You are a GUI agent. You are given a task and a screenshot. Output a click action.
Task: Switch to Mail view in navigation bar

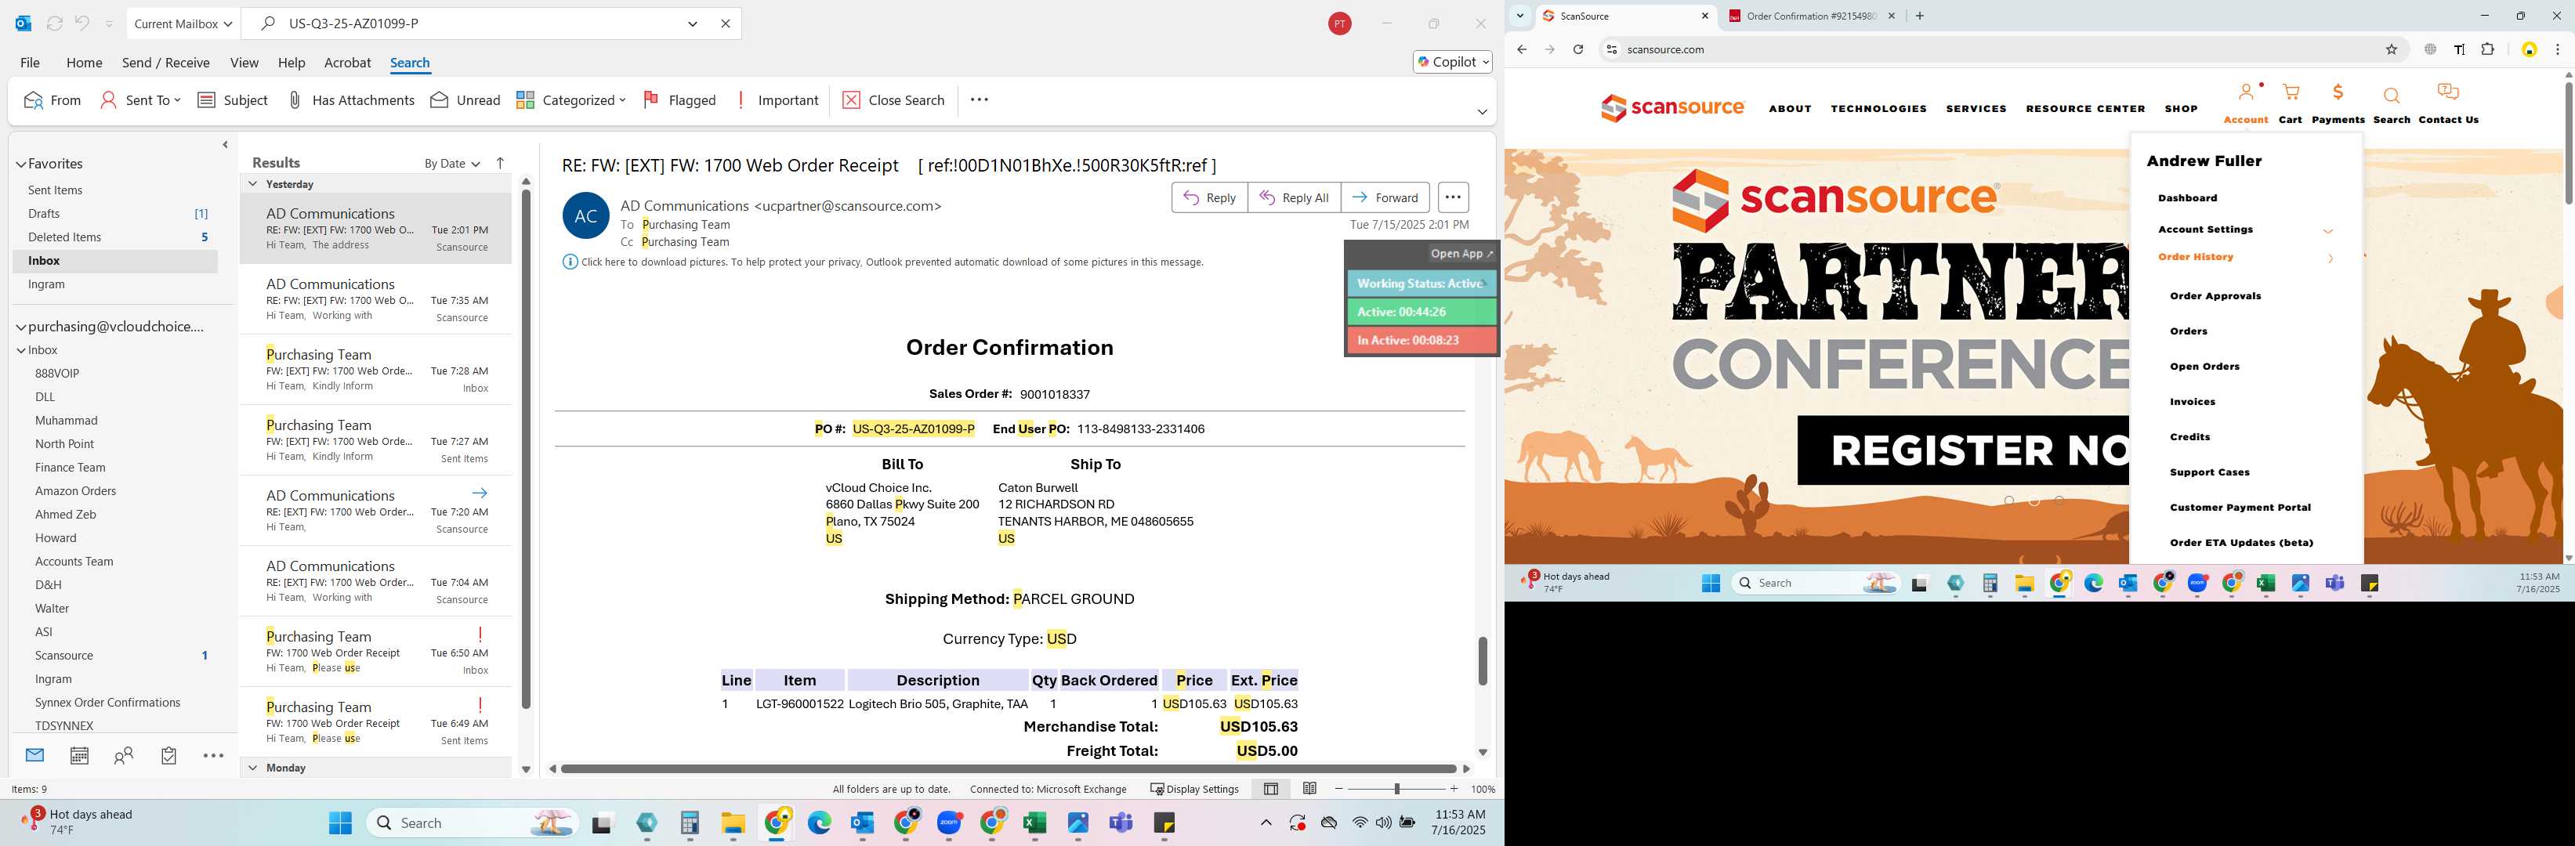click(35, 755)
